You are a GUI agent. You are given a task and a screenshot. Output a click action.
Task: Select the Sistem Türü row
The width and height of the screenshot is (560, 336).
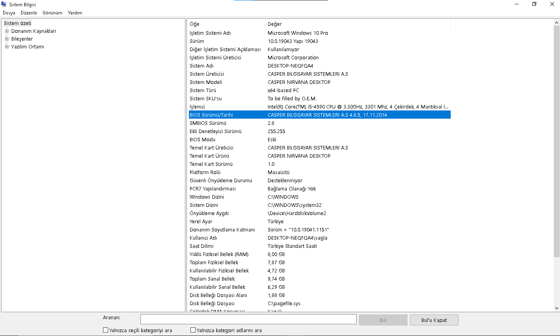(x=320, y=91)
